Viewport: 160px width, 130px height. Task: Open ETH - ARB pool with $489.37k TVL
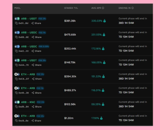(x=28, y=88)
